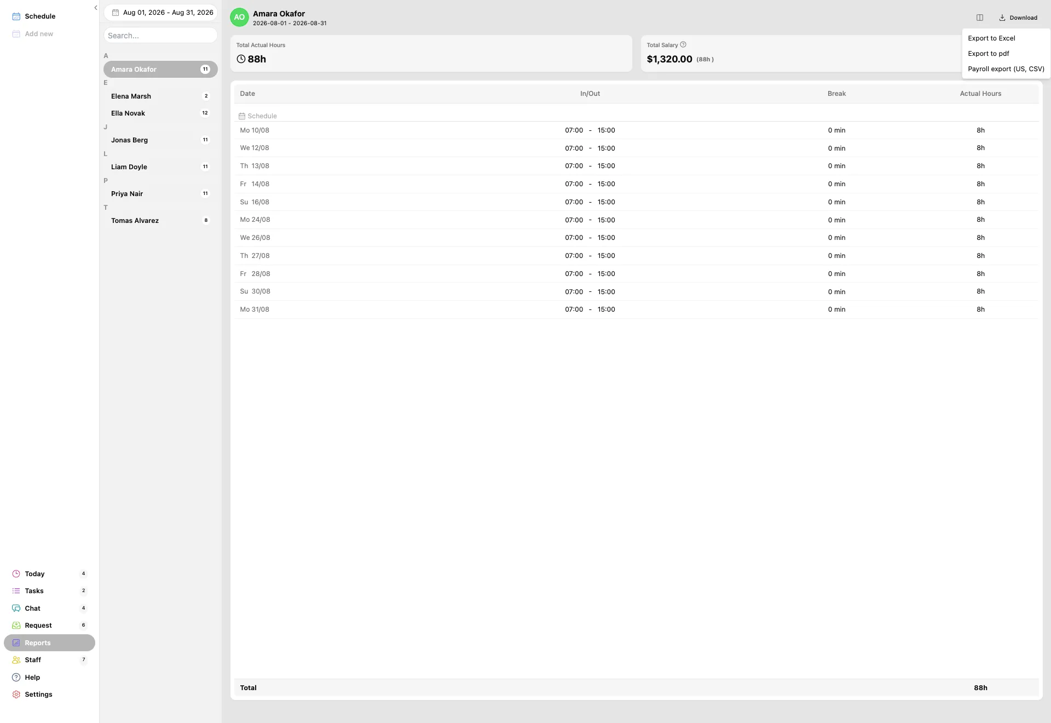The width and height of the screenshot is (1051, 723).
Task: Click the Add new calendar icon
Action: pyautogui.click(x=16, y=34)
